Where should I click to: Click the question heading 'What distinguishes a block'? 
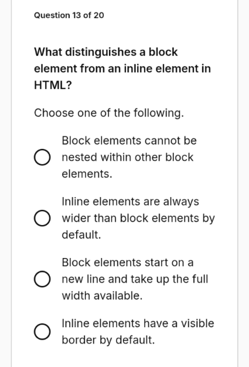click(106, 52)
